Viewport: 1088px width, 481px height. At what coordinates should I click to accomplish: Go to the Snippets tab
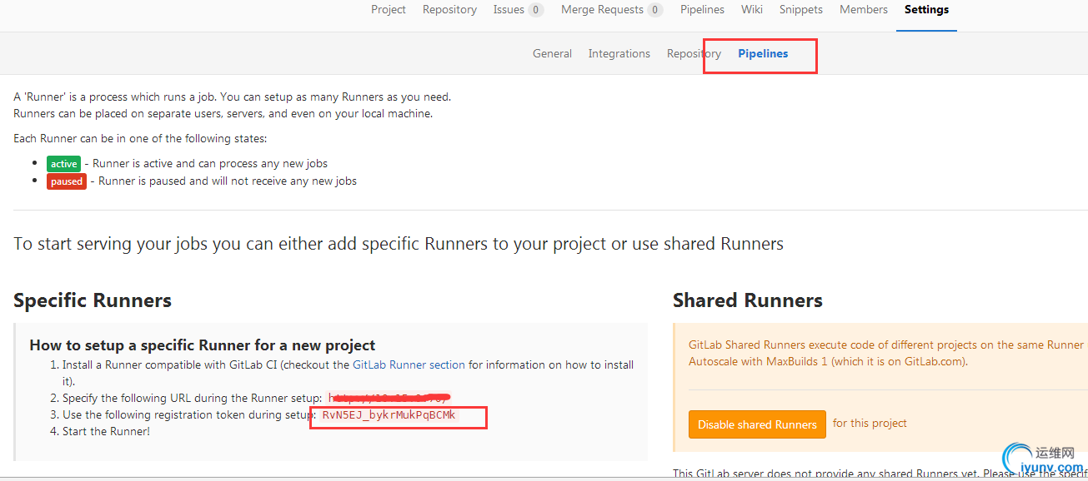click(x=800, y=10)
